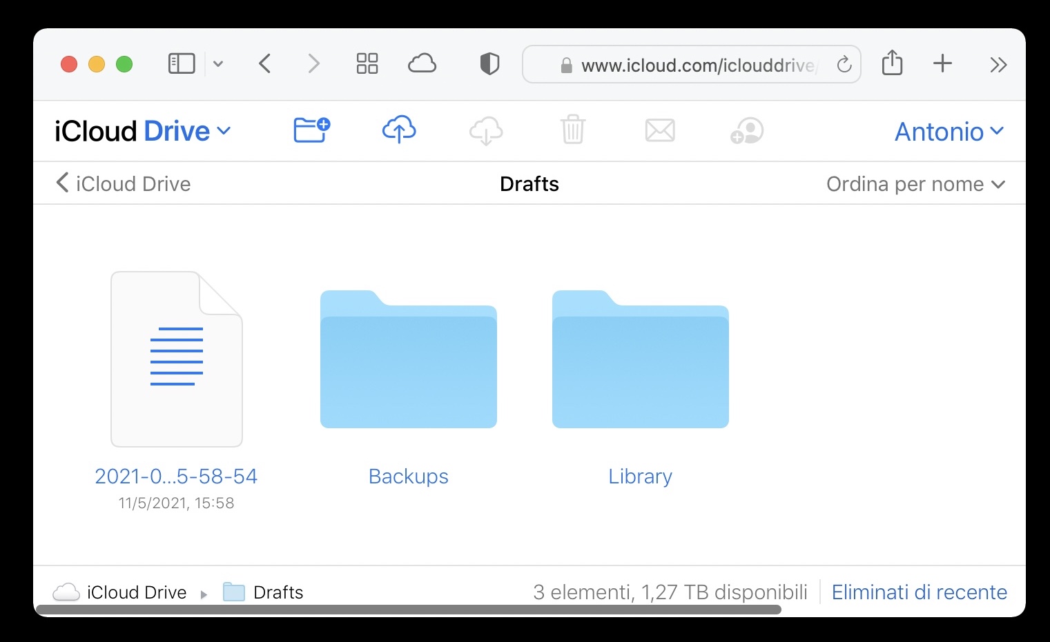
Task: Open the Antonio account menu
Action: click(x=949, y=131)
